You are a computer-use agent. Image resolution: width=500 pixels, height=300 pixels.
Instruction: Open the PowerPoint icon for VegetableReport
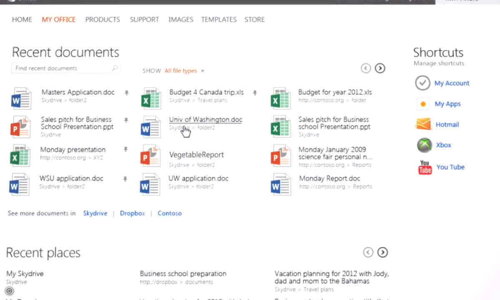pyautogui.click(x=151, y=156)
